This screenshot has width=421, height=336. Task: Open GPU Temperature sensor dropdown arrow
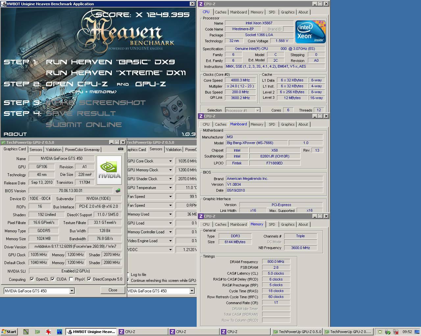click(x=170, y=188)
